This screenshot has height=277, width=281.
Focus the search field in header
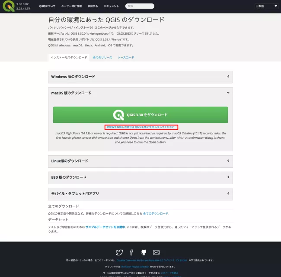(140, 6)
